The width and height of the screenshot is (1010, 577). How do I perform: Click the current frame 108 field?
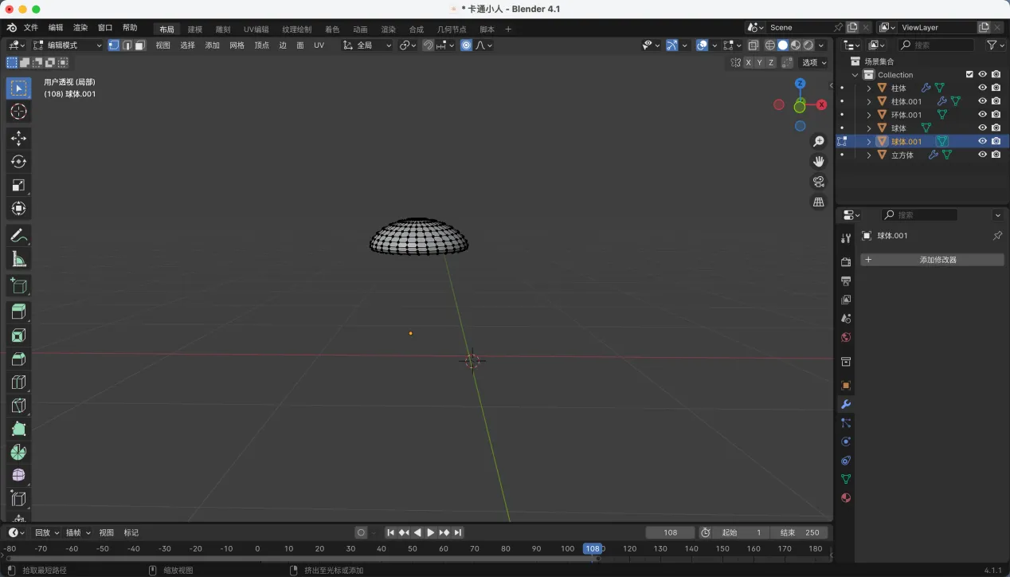670,532
